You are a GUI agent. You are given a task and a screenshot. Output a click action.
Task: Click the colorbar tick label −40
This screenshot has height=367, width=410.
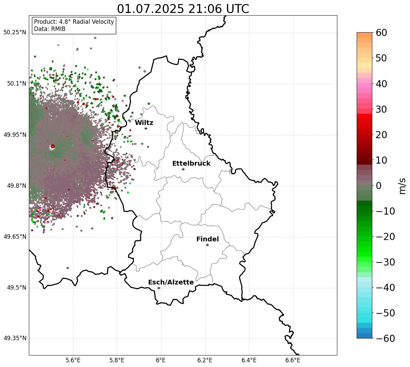[x=385, y=288]
